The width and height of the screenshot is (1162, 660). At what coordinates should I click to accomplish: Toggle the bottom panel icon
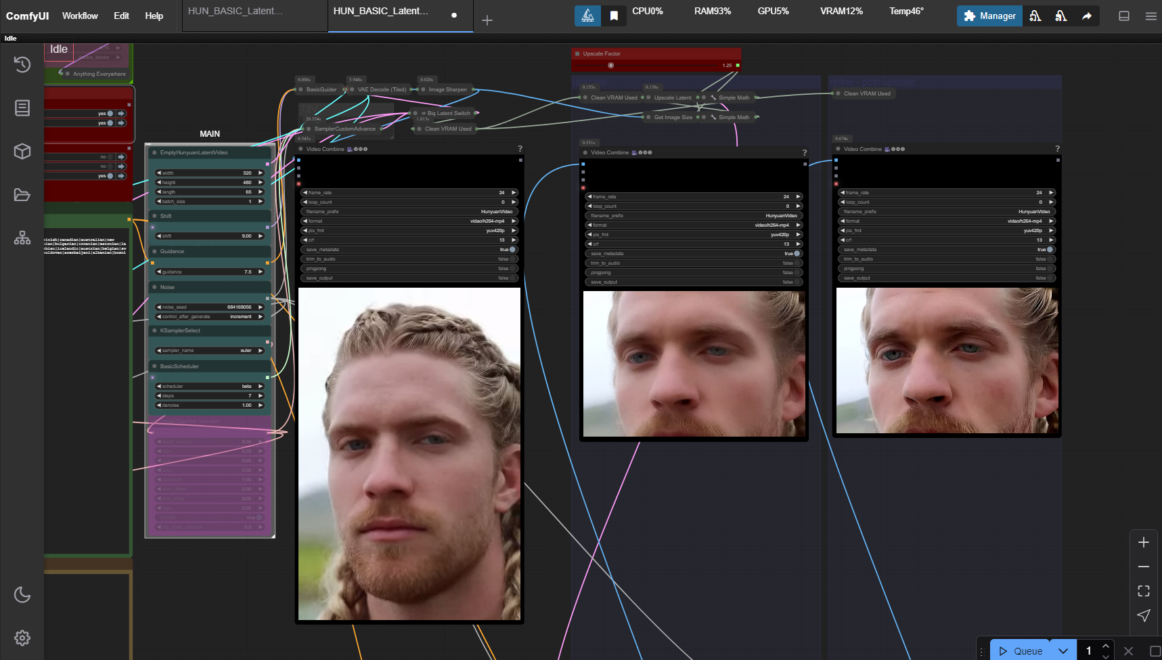pyautogui.click(x=1124, y=16)
